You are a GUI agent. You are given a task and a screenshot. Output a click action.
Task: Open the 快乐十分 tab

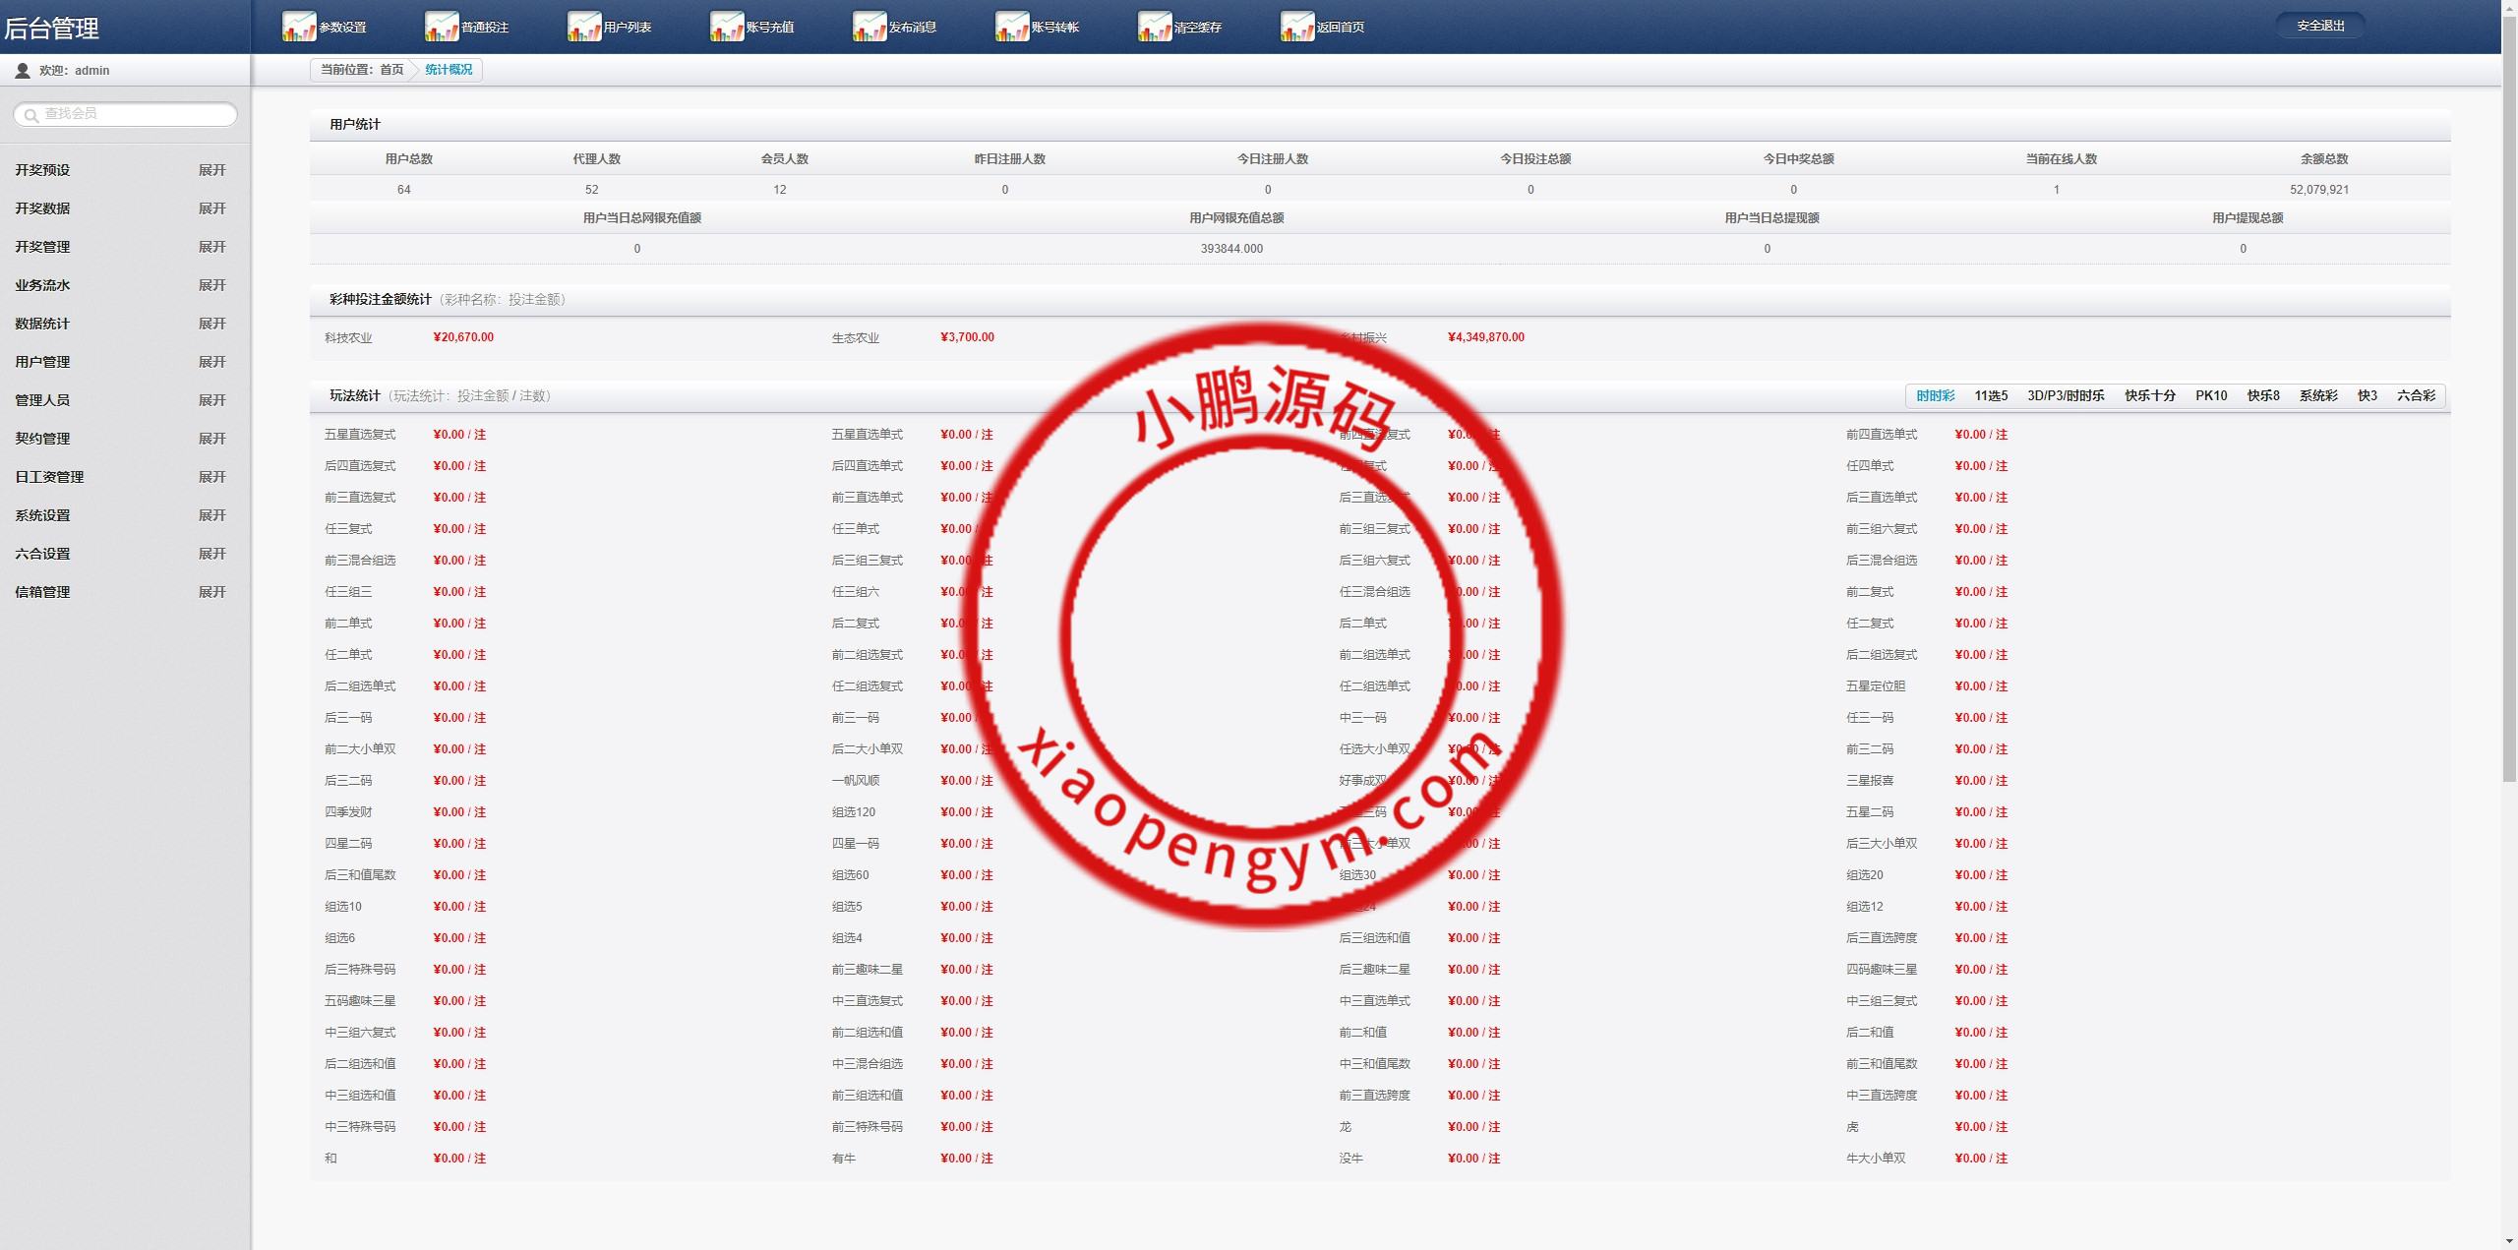[2149, 395]
